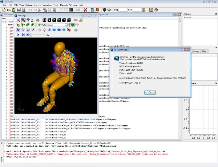Open the File menu

(5, 5)
